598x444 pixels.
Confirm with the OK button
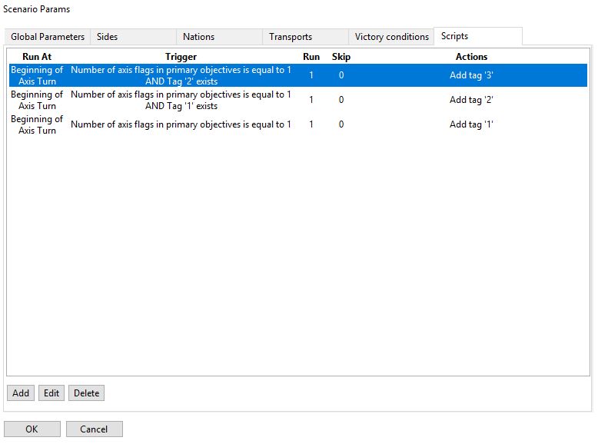point(32,429)
